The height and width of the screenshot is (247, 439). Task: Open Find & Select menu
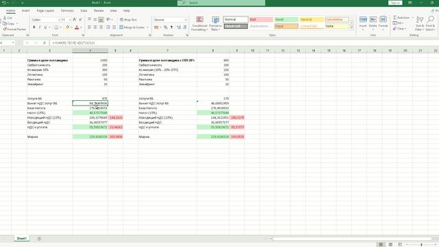click(x=431, y=23)
